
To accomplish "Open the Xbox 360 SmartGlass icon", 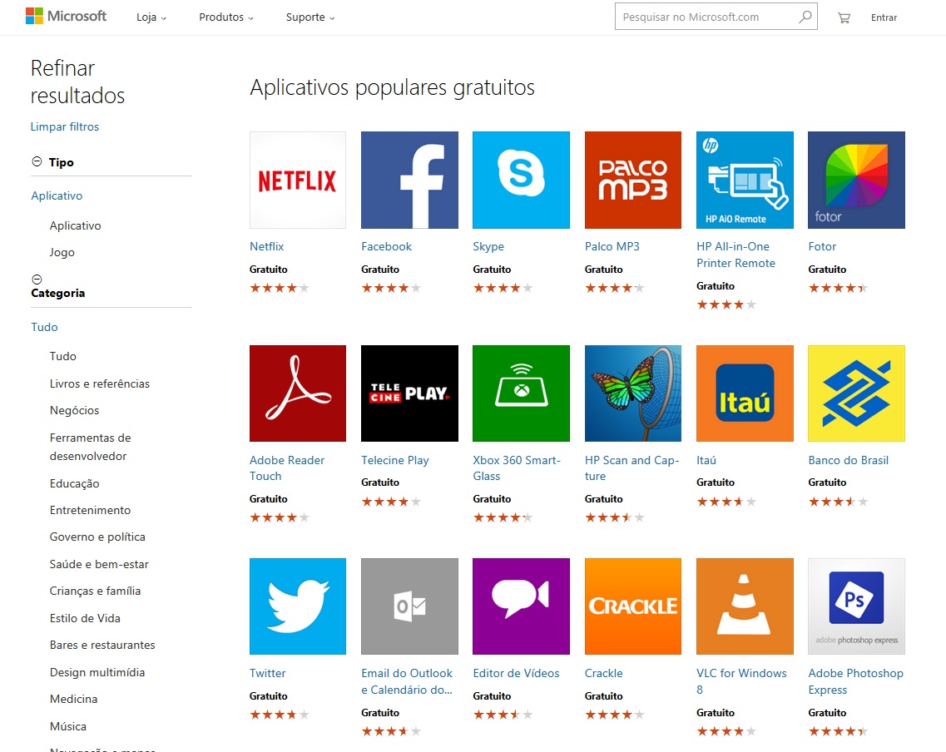I will [522, 393].
